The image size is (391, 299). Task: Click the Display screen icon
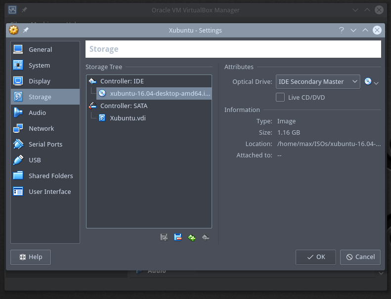tap(18, 81)
